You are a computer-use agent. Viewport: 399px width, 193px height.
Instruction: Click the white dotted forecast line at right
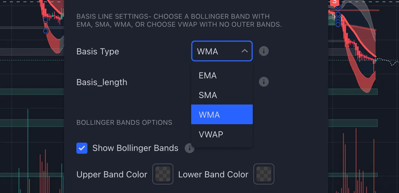pyautogui.click(x=387, y=62)
